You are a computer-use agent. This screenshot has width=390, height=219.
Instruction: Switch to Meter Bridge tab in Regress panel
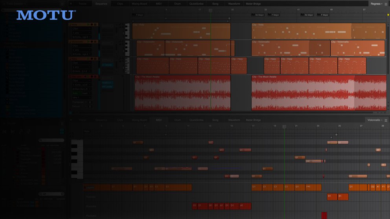point(253,4)
